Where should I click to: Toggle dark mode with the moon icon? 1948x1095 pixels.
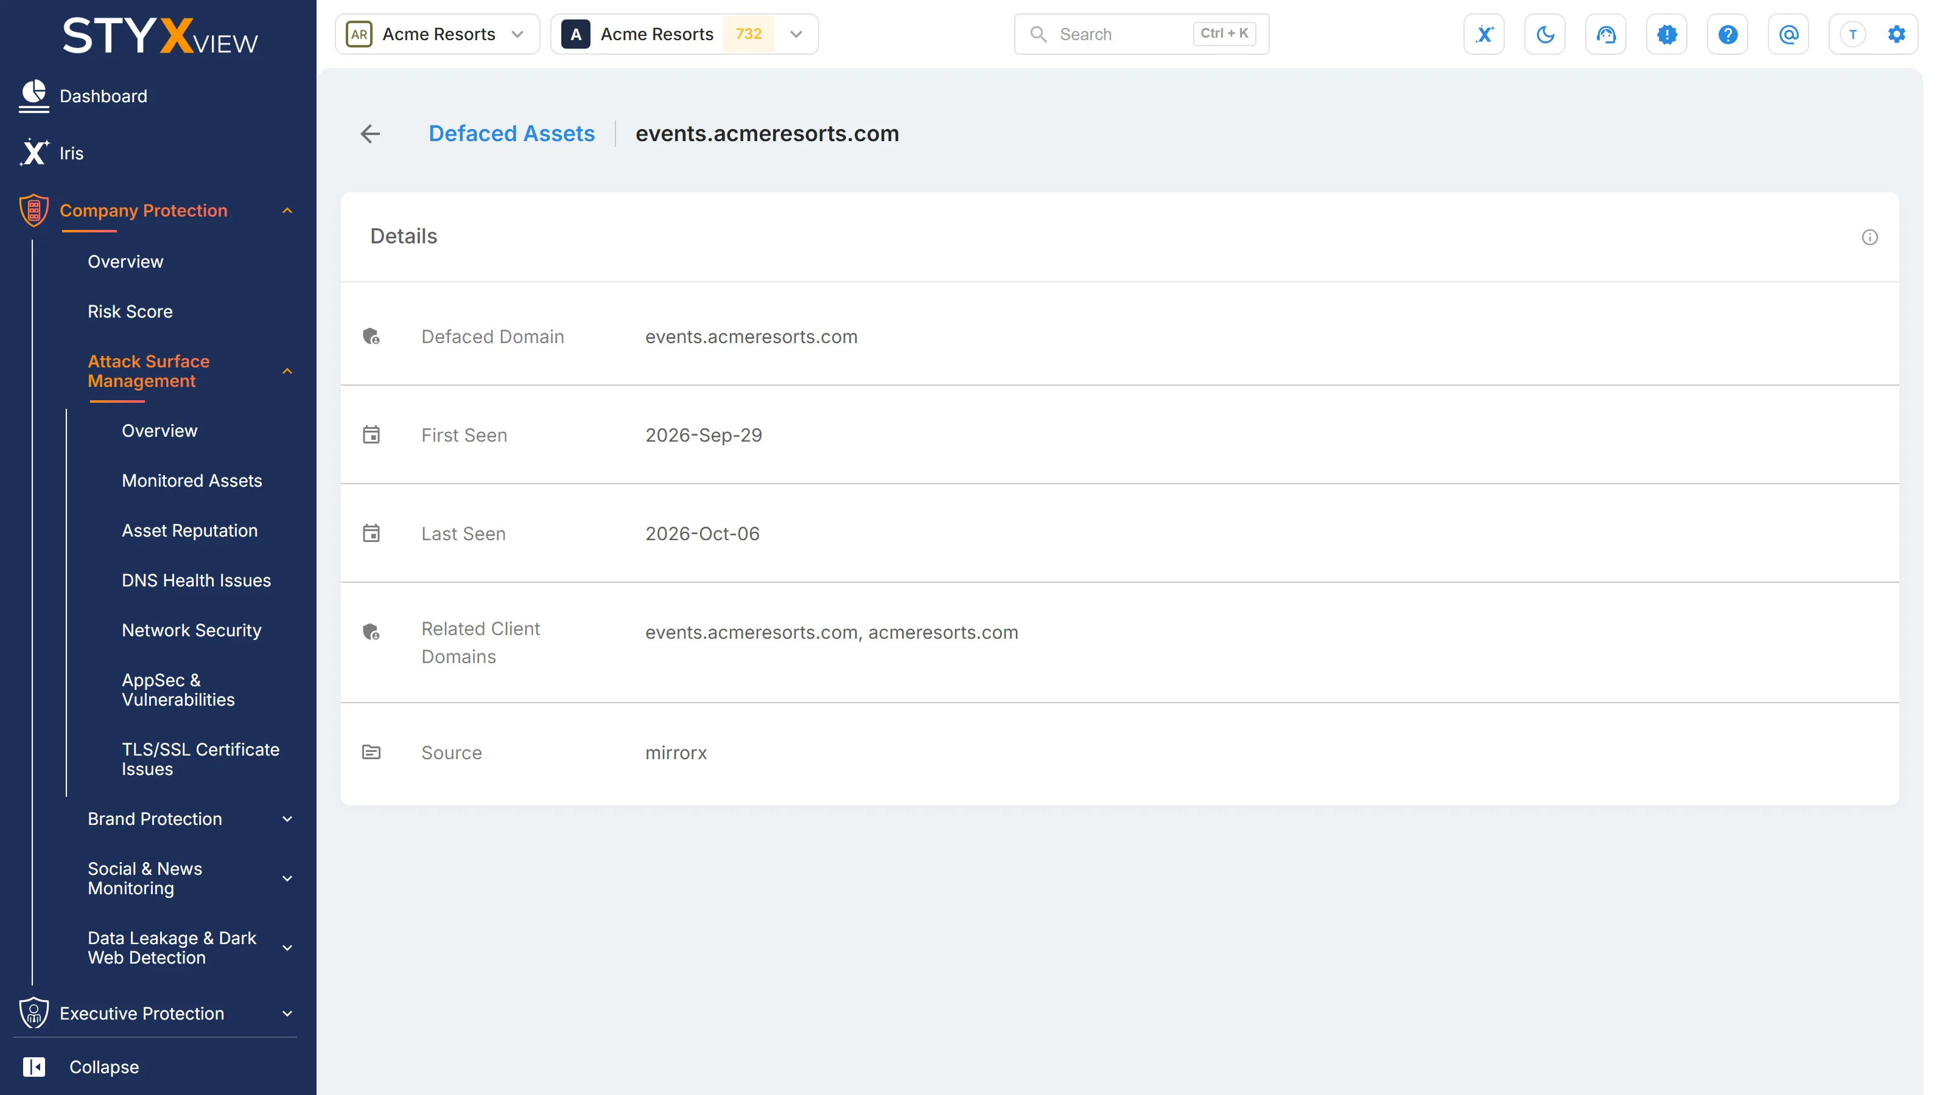1545,34
